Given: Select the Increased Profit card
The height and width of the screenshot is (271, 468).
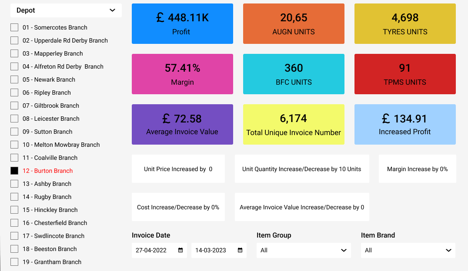Looking at the screenshot, I should (404, 124).
